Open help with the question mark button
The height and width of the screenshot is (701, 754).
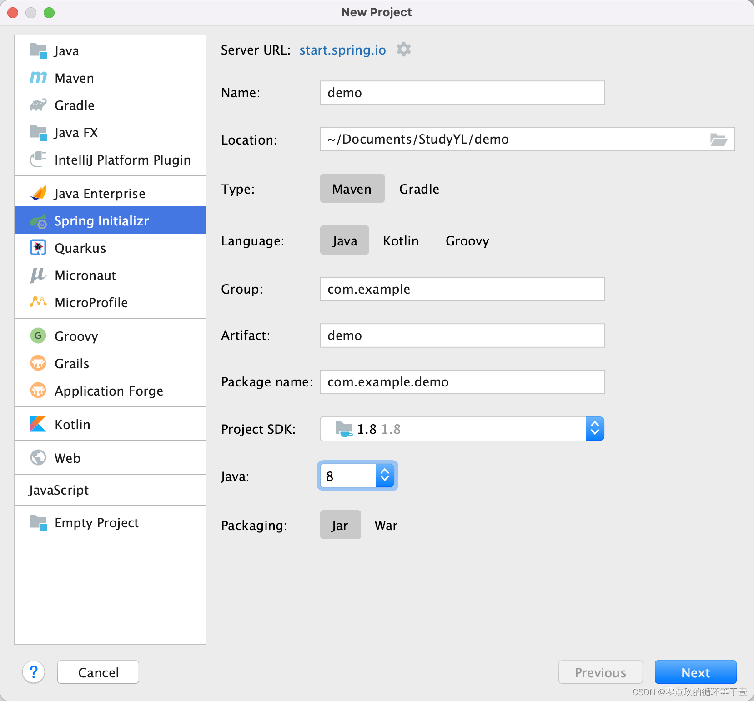(x=34, y=672)
